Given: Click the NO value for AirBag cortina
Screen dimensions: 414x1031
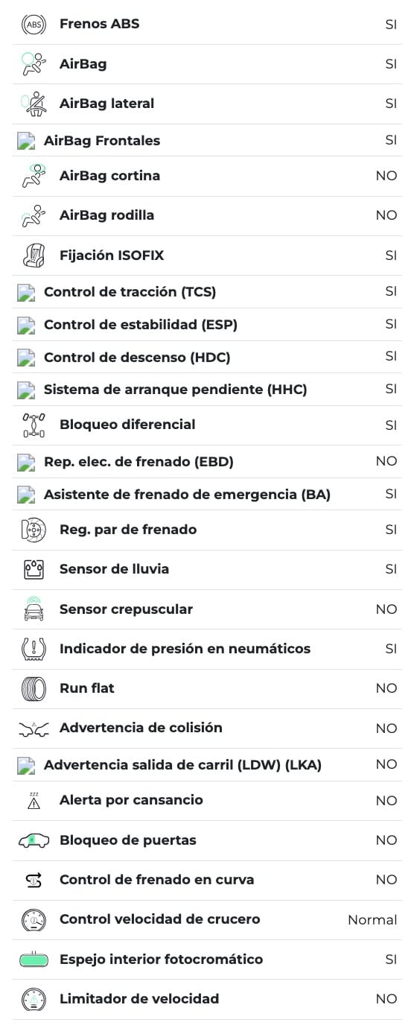Looking at the screenshot, I should pyautogui.click(x=386, y=176).
